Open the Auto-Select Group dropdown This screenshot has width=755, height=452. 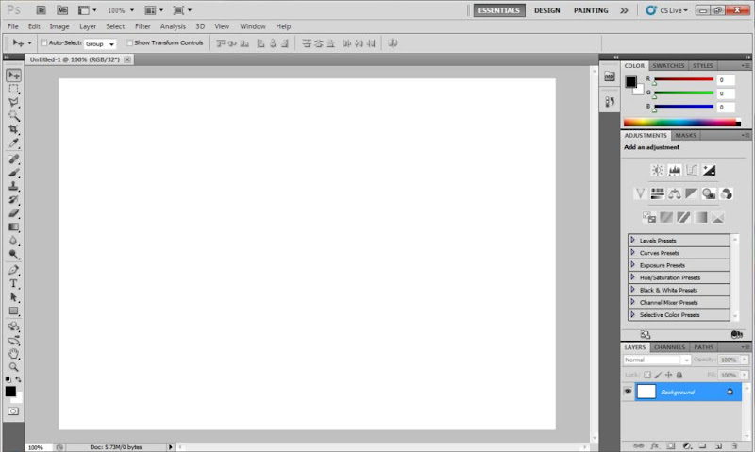point(100,43)
